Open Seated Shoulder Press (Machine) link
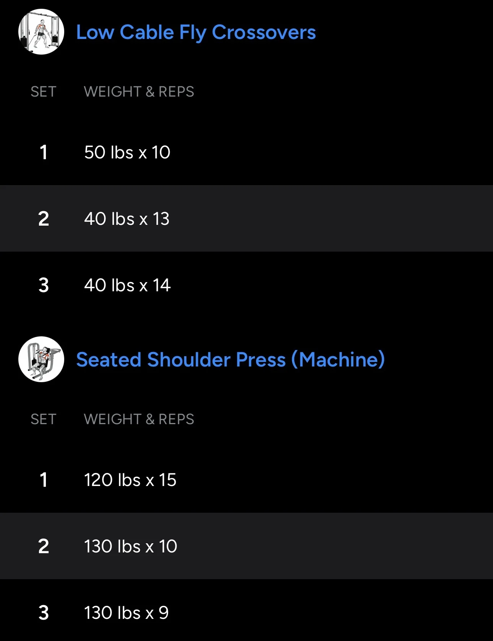The height and width of the screenshot is (641, 493). pyautogui.click(x=230, y=360)
